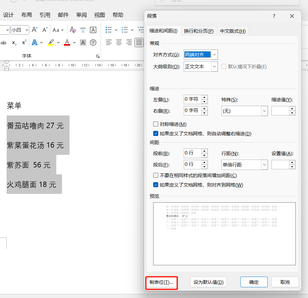The image size is (308, 298).
Task: Open the 引用 ribbon tab
Action: [45, 15]
